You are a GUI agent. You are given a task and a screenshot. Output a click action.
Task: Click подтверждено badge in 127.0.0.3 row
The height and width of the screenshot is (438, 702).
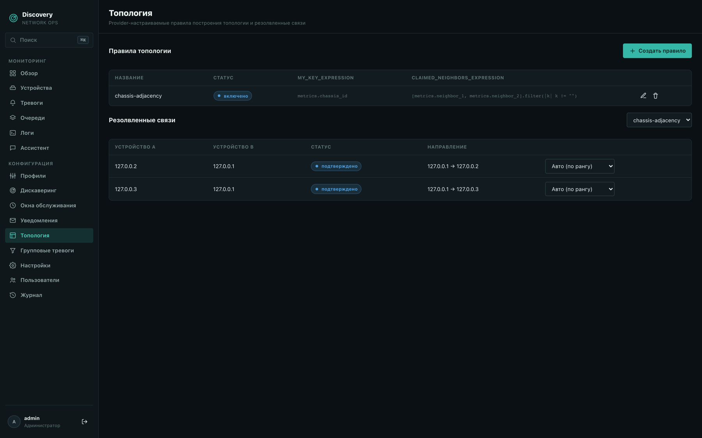(x=336, y=189)
